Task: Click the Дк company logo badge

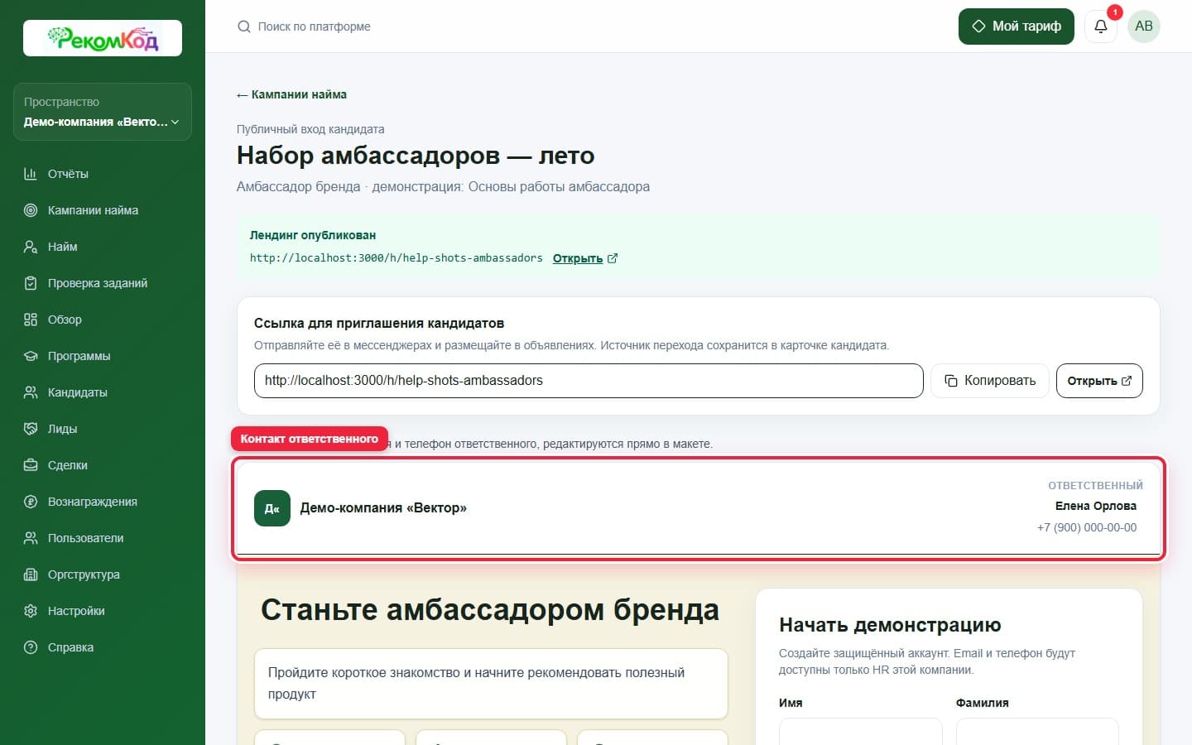Action: [272, 508]
